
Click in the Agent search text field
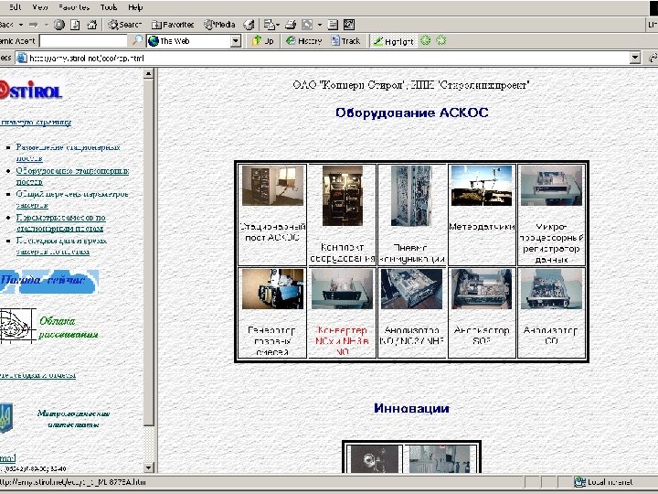83,41
